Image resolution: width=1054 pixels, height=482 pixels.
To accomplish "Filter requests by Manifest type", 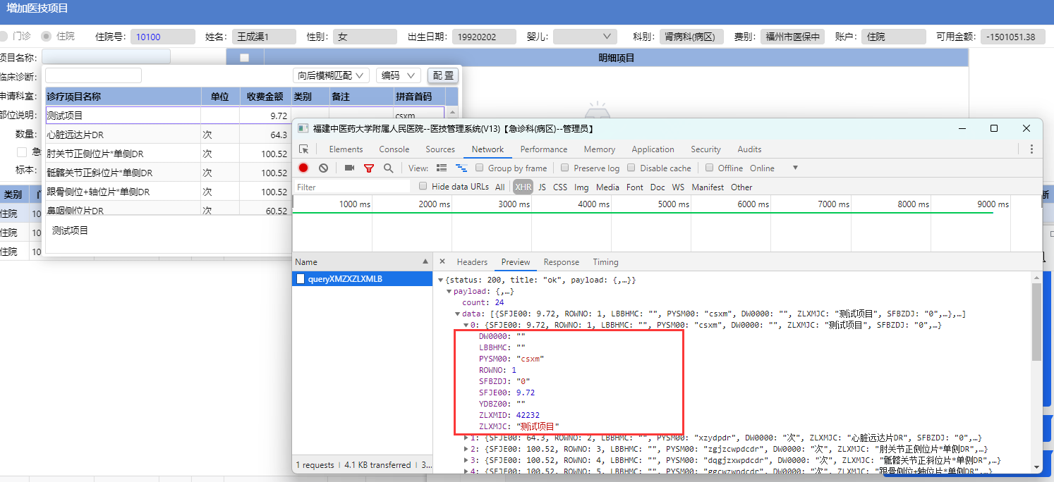I will click(708, 187).
